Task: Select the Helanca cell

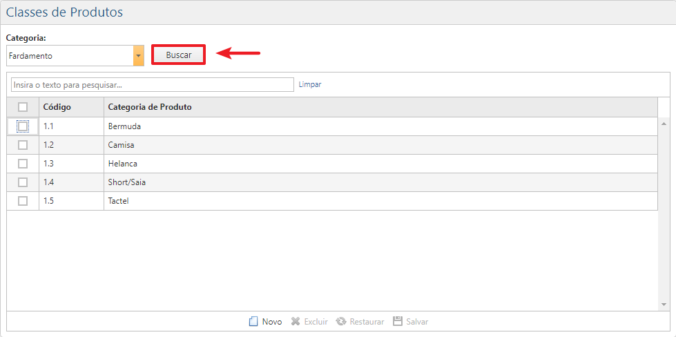Action: pos(380,164)
